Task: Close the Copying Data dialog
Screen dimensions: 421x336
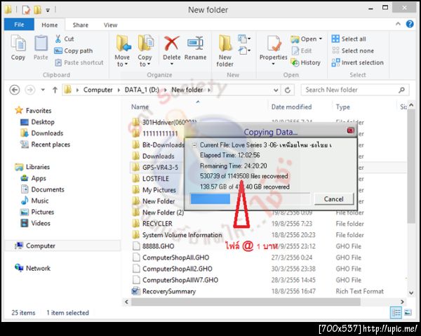Action: [350, 130]
